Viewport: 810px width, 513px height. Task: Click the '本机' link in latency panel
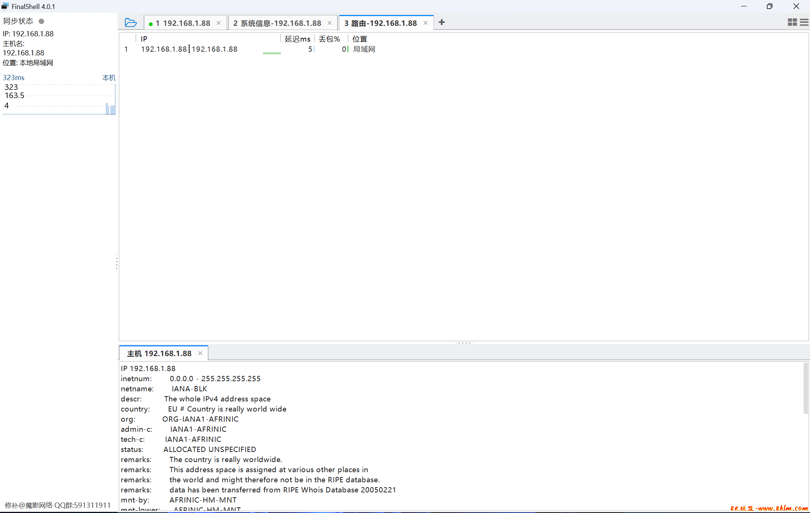(x=109, y=78)
